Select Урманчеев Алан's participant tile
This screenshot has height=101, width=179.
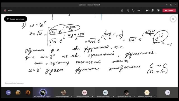[x=126, y=93]
